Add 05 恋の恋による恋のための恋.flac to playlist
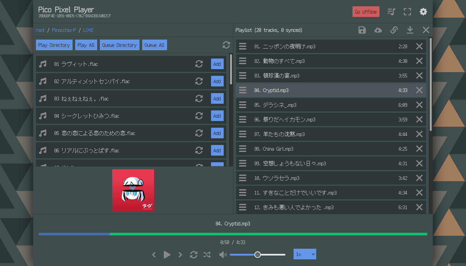 217,133
